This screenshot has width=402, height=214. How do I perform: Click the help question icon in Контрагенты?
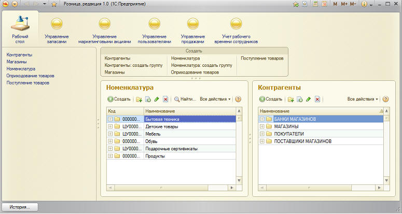coord(385,99)
